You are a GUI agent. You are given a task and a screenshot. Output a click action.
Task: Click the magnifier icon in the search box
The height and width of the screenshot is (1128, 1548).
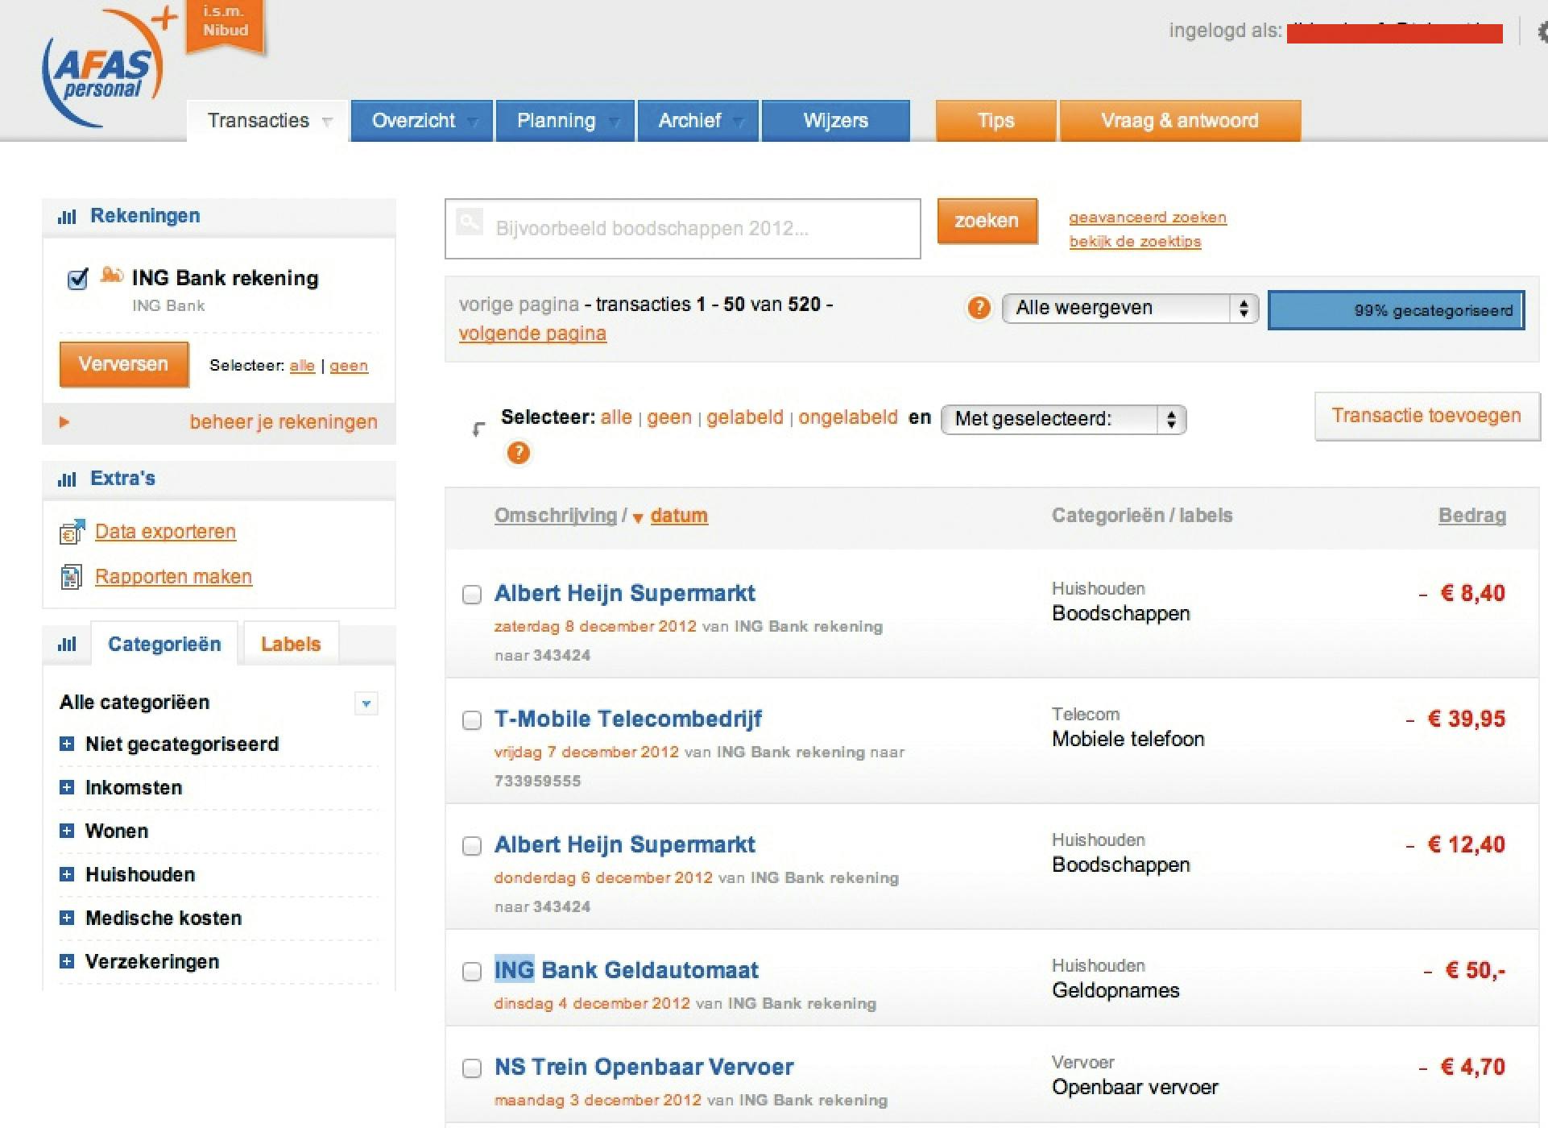pyautogui.click(x=469, y=222)
